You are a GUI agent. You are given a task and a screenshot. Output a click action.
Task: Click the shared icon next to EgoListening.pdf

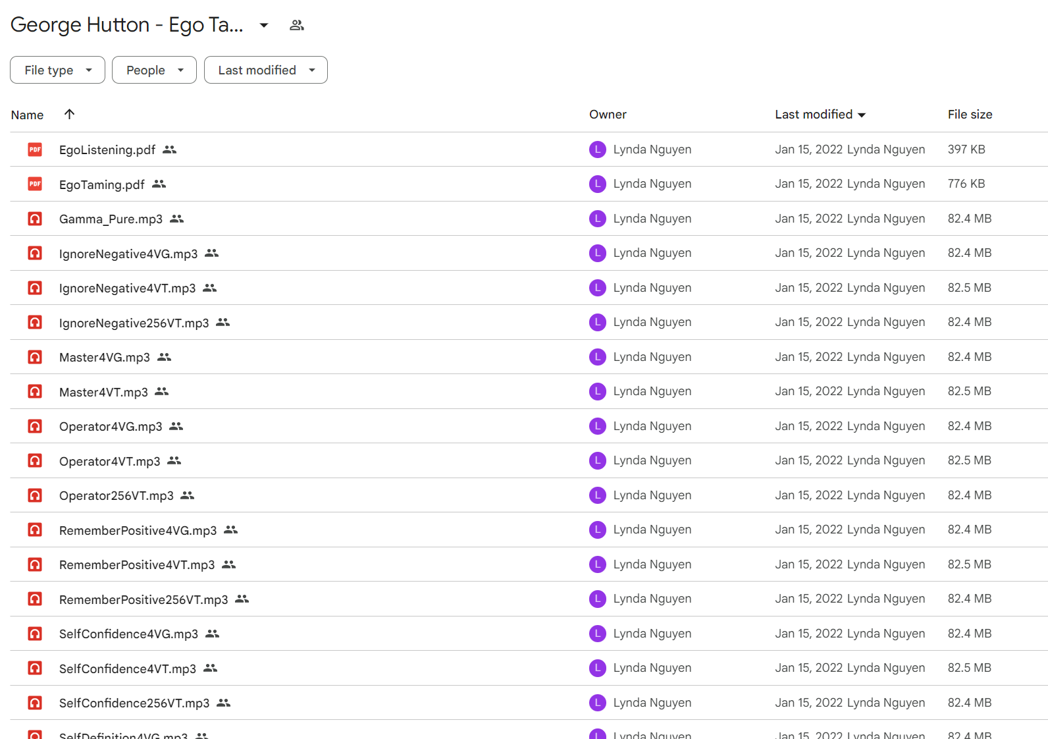coord(170,150)
